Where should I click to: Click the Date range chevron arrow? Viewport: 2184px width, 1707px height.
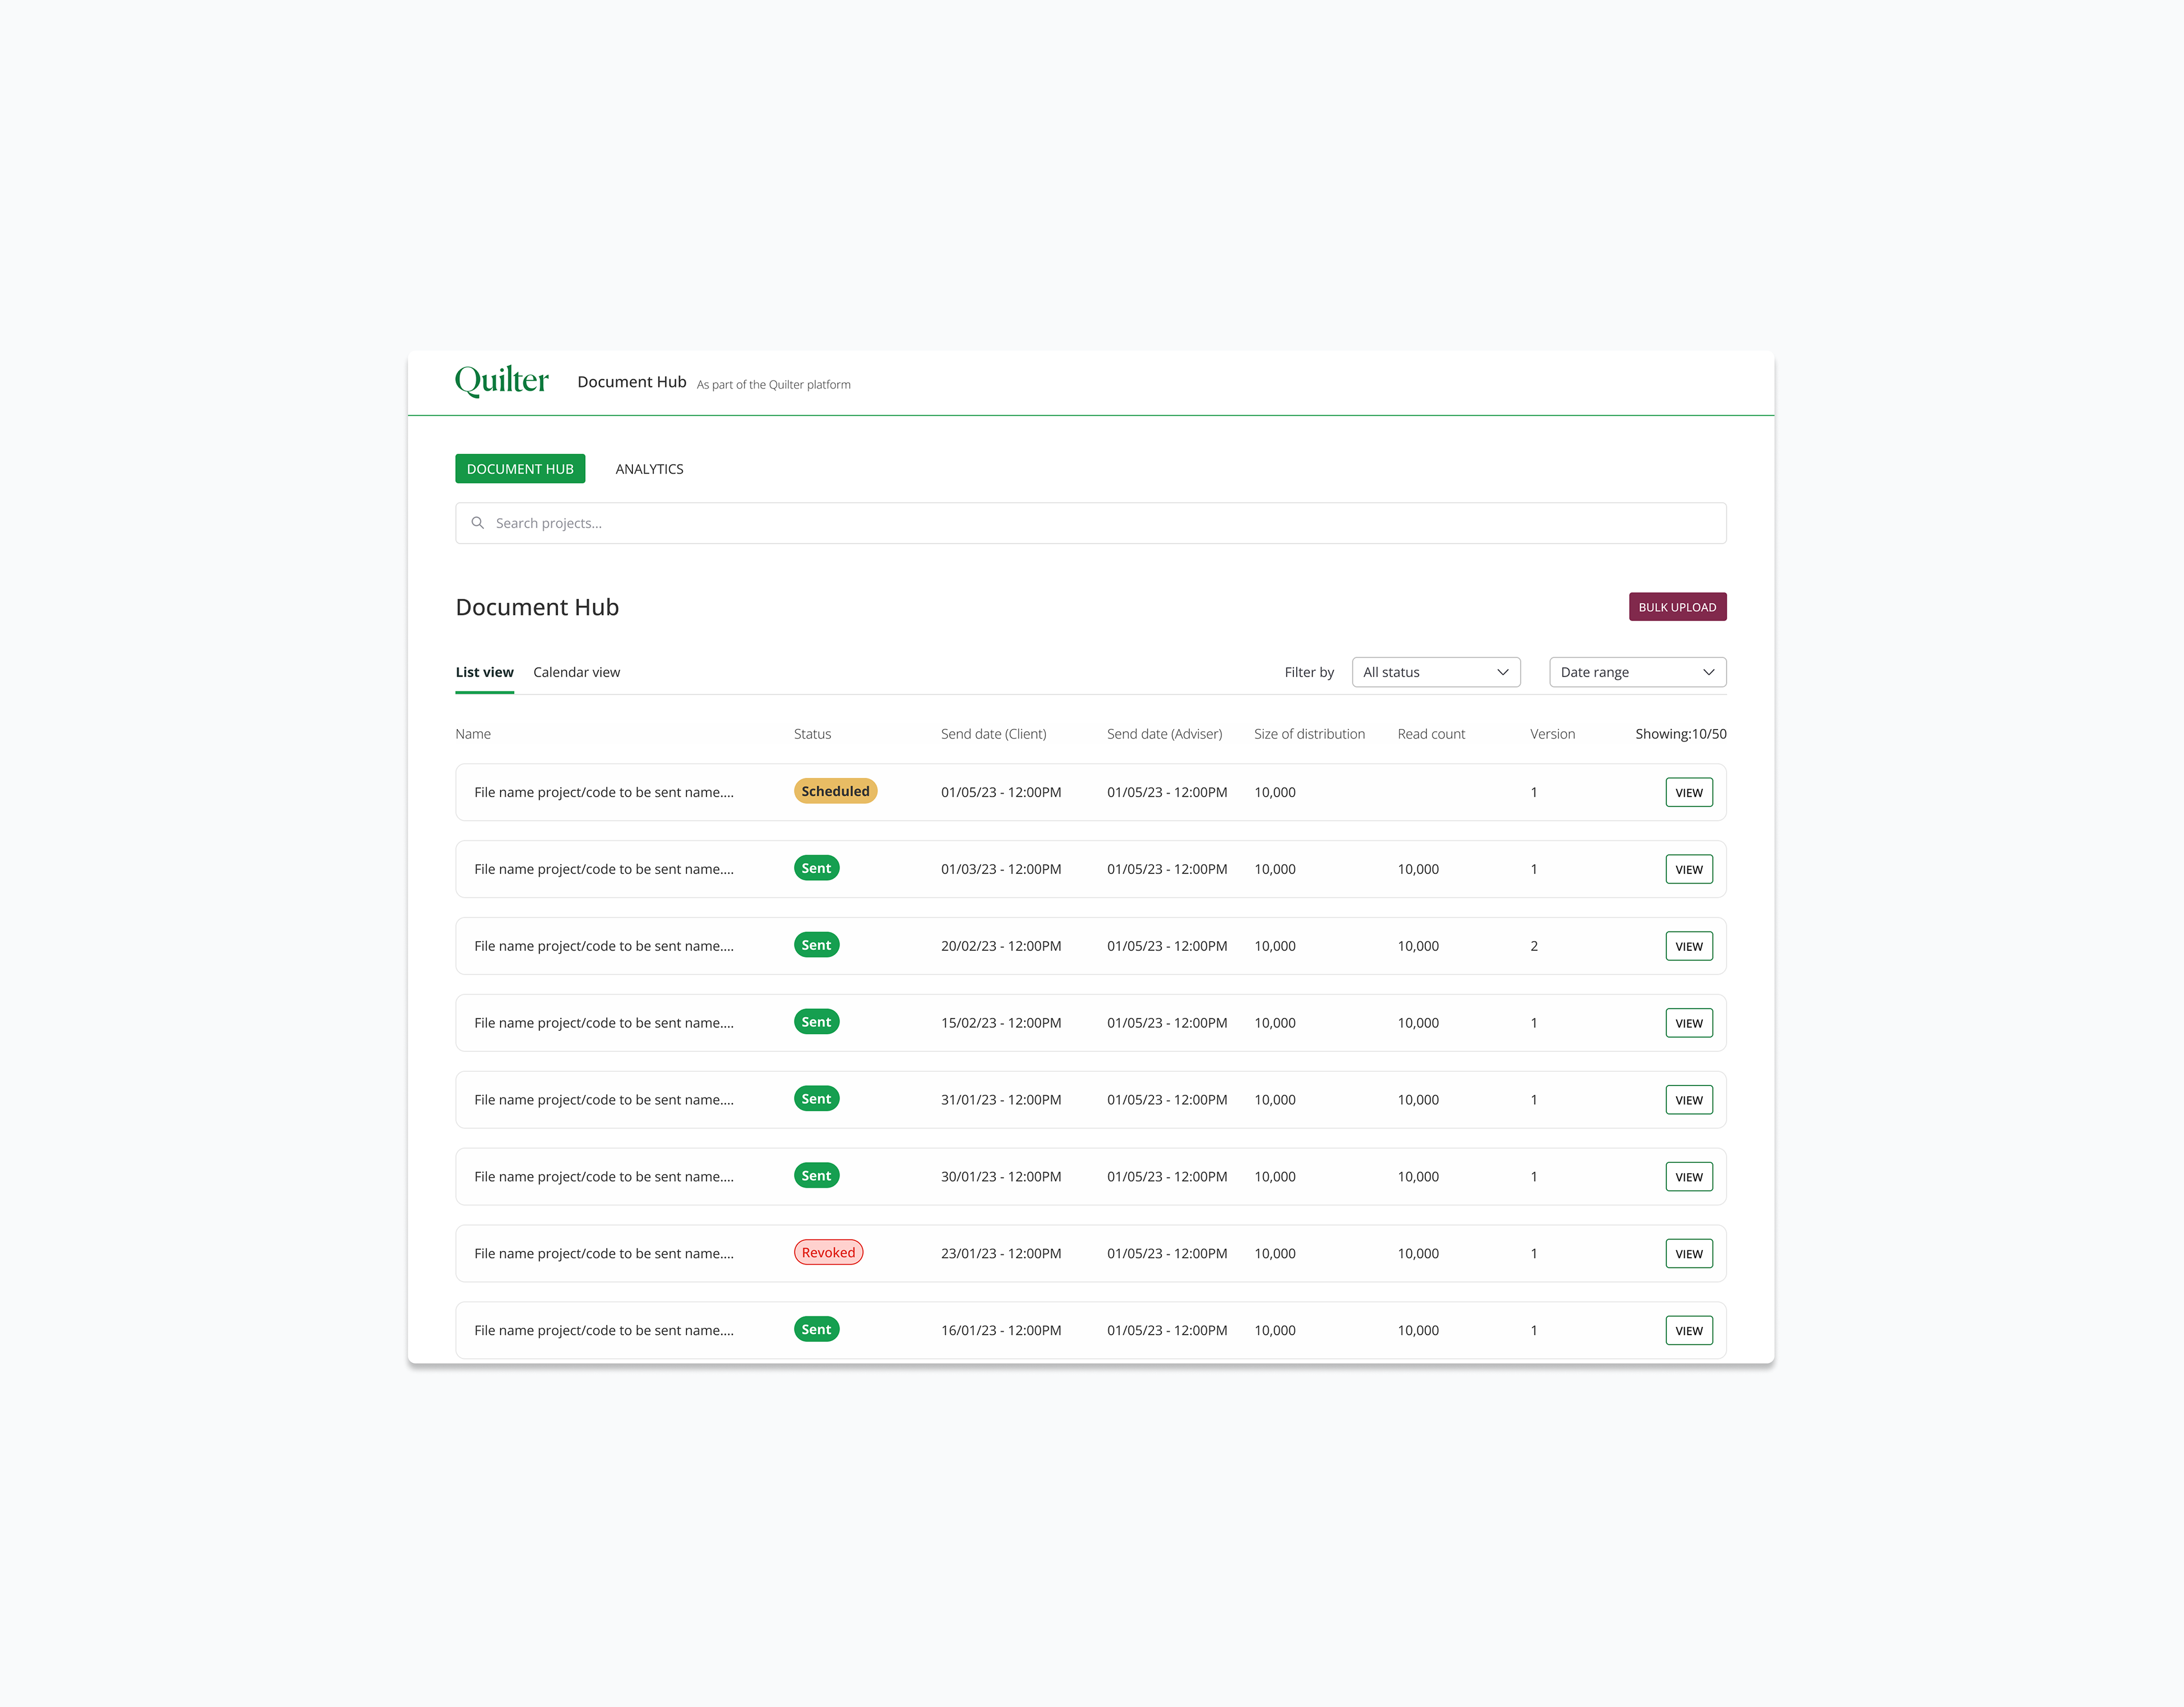coord(1708,672)
